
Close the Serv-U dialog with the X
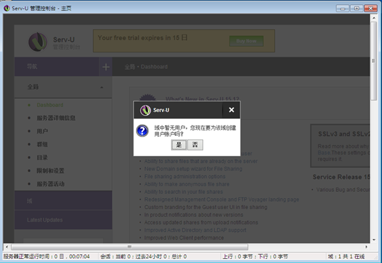[x=231, y=110]
